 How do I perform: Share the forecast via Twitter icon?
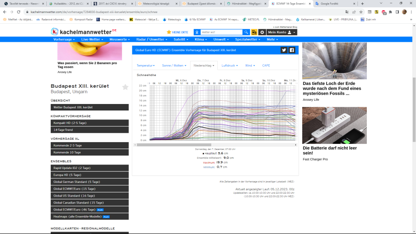(284, 50)
